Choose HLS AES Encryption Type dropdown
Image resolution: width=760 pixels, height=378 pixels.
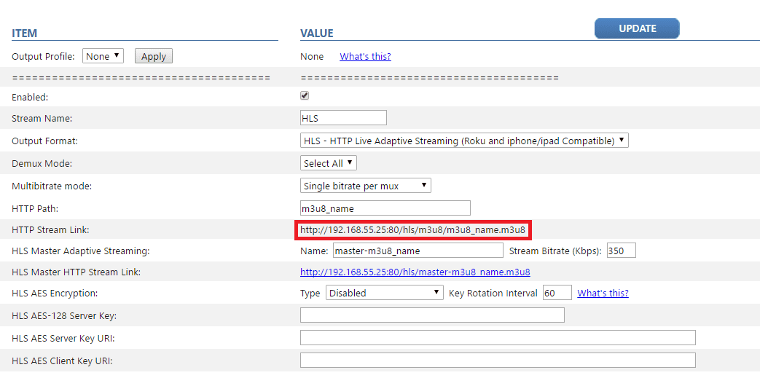tap(384, 293)
